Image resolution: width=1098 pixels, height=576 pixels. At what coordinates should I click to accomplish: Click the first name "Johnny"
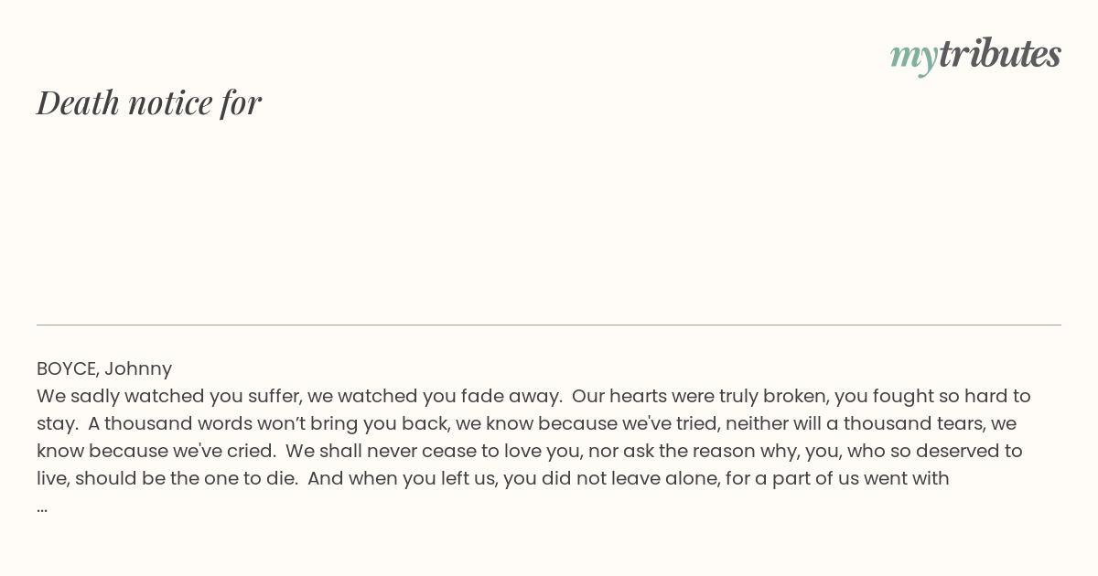click(x=138, y=368)
